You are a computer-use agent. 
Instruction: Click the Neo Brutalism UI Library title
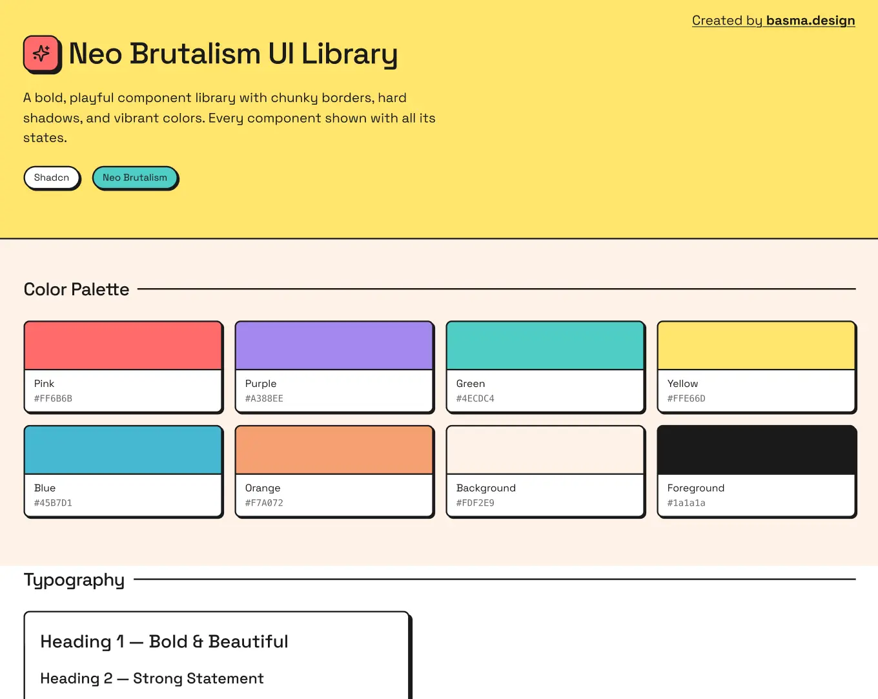point(233,54)
